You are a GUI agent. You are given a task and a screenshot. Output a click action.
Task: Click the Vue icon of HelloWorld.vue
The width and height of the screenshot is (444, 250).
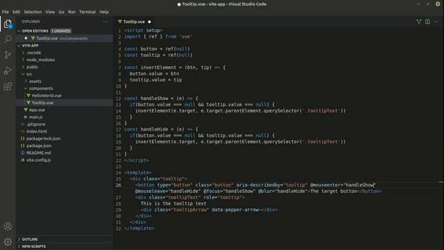[x=28, y=96]
